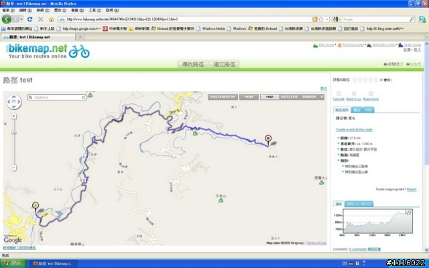Expand the MORE map options
Image resolution: width=429 pixels, height=268 pixels.
pos(249,97)
